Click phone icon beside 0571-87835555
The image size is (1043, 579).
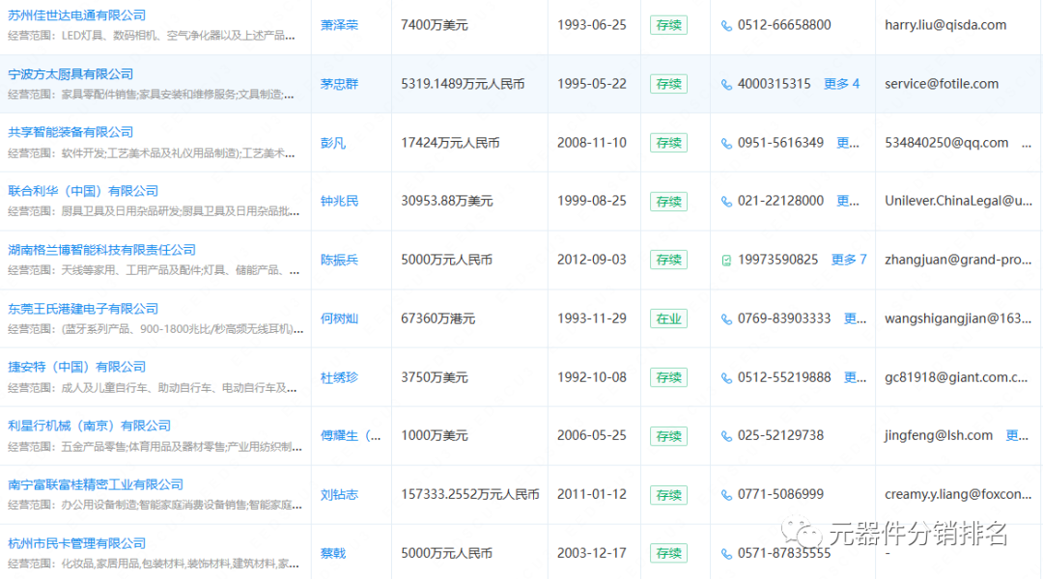(726, 554)
